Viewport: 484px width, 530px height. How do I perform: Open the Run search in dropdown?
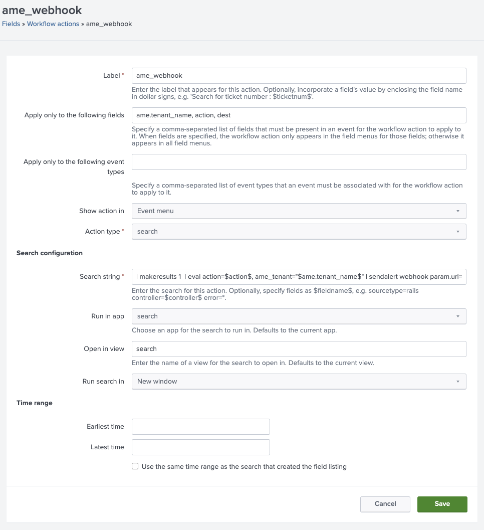point(298,382)
